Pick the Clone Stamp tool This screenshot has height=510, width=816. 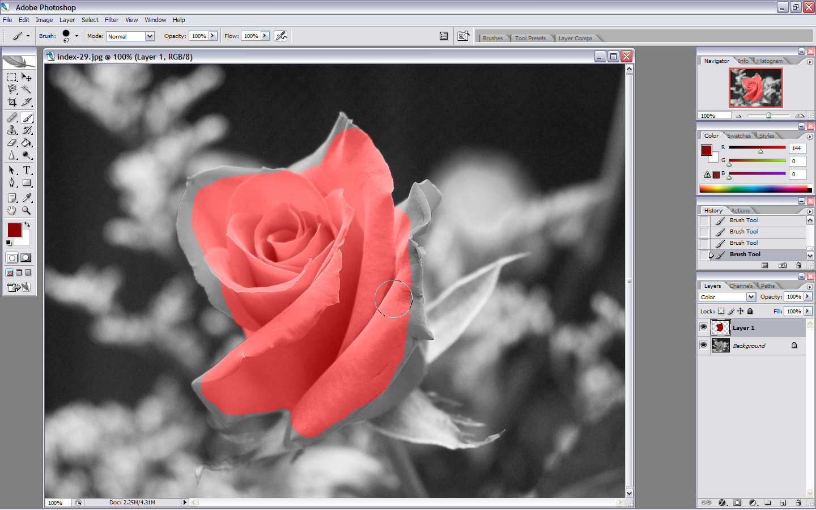point(12,130)
